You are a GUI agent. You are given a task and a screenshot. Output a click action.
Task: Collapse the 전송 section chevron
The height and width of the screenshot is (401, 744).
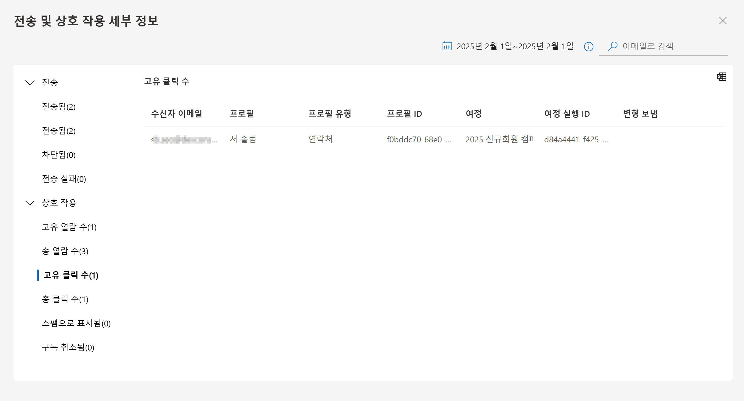click(x=30, y=82)
